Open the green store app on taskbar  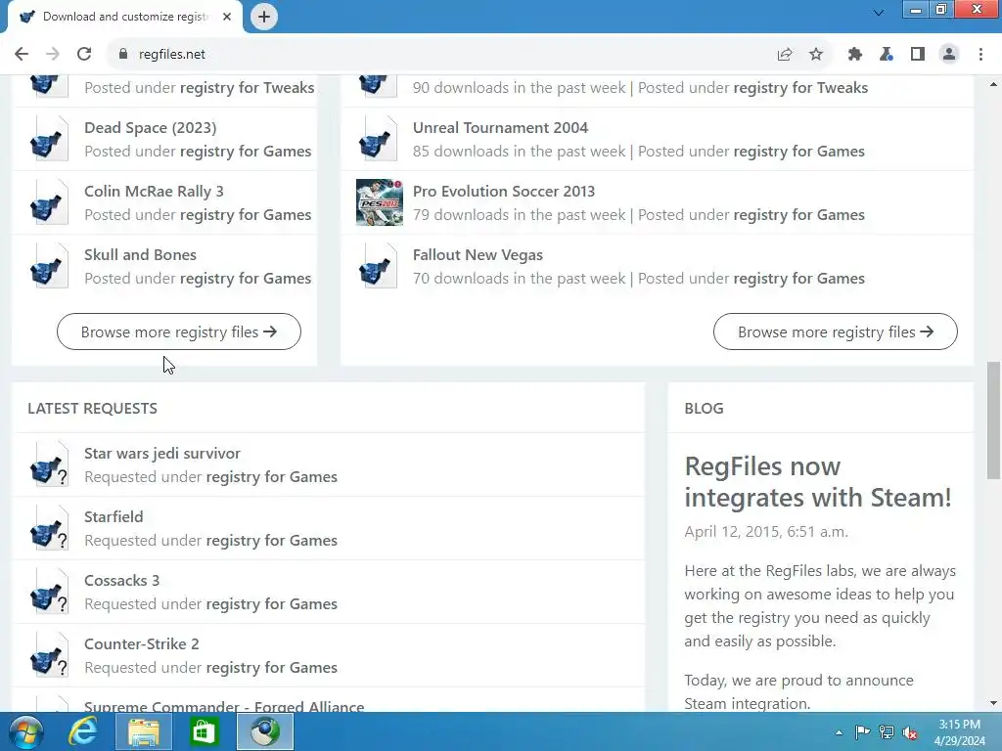click(204, 731)
